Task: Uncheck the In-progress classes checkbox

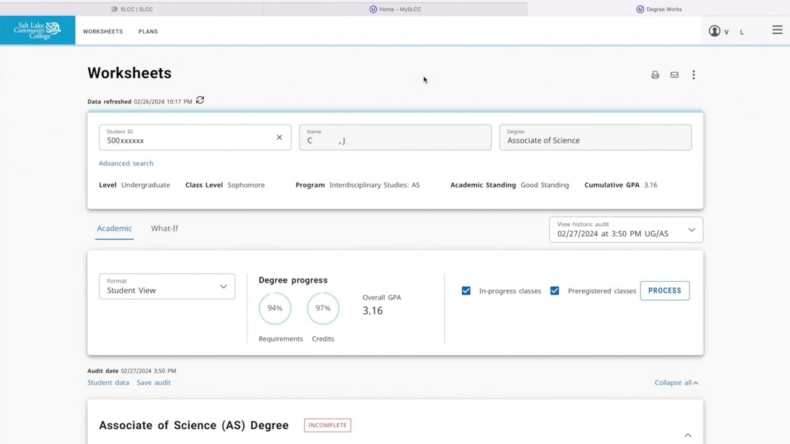Action: 466,290
